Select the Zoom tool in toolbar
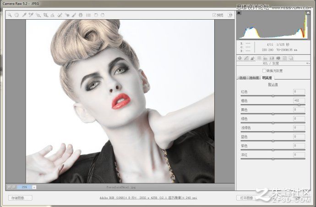Image resolution: width=316 pixels, height=207 pixels. point(10,15)
